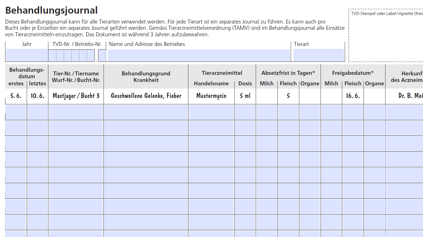Click first empty row's erstes Behandlungsdatum cell
Viewport: 423px width, 237px height.
[x=16, y=112]
